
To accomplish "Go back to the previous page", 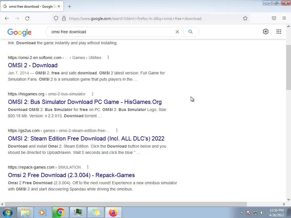I will (7, 18).
